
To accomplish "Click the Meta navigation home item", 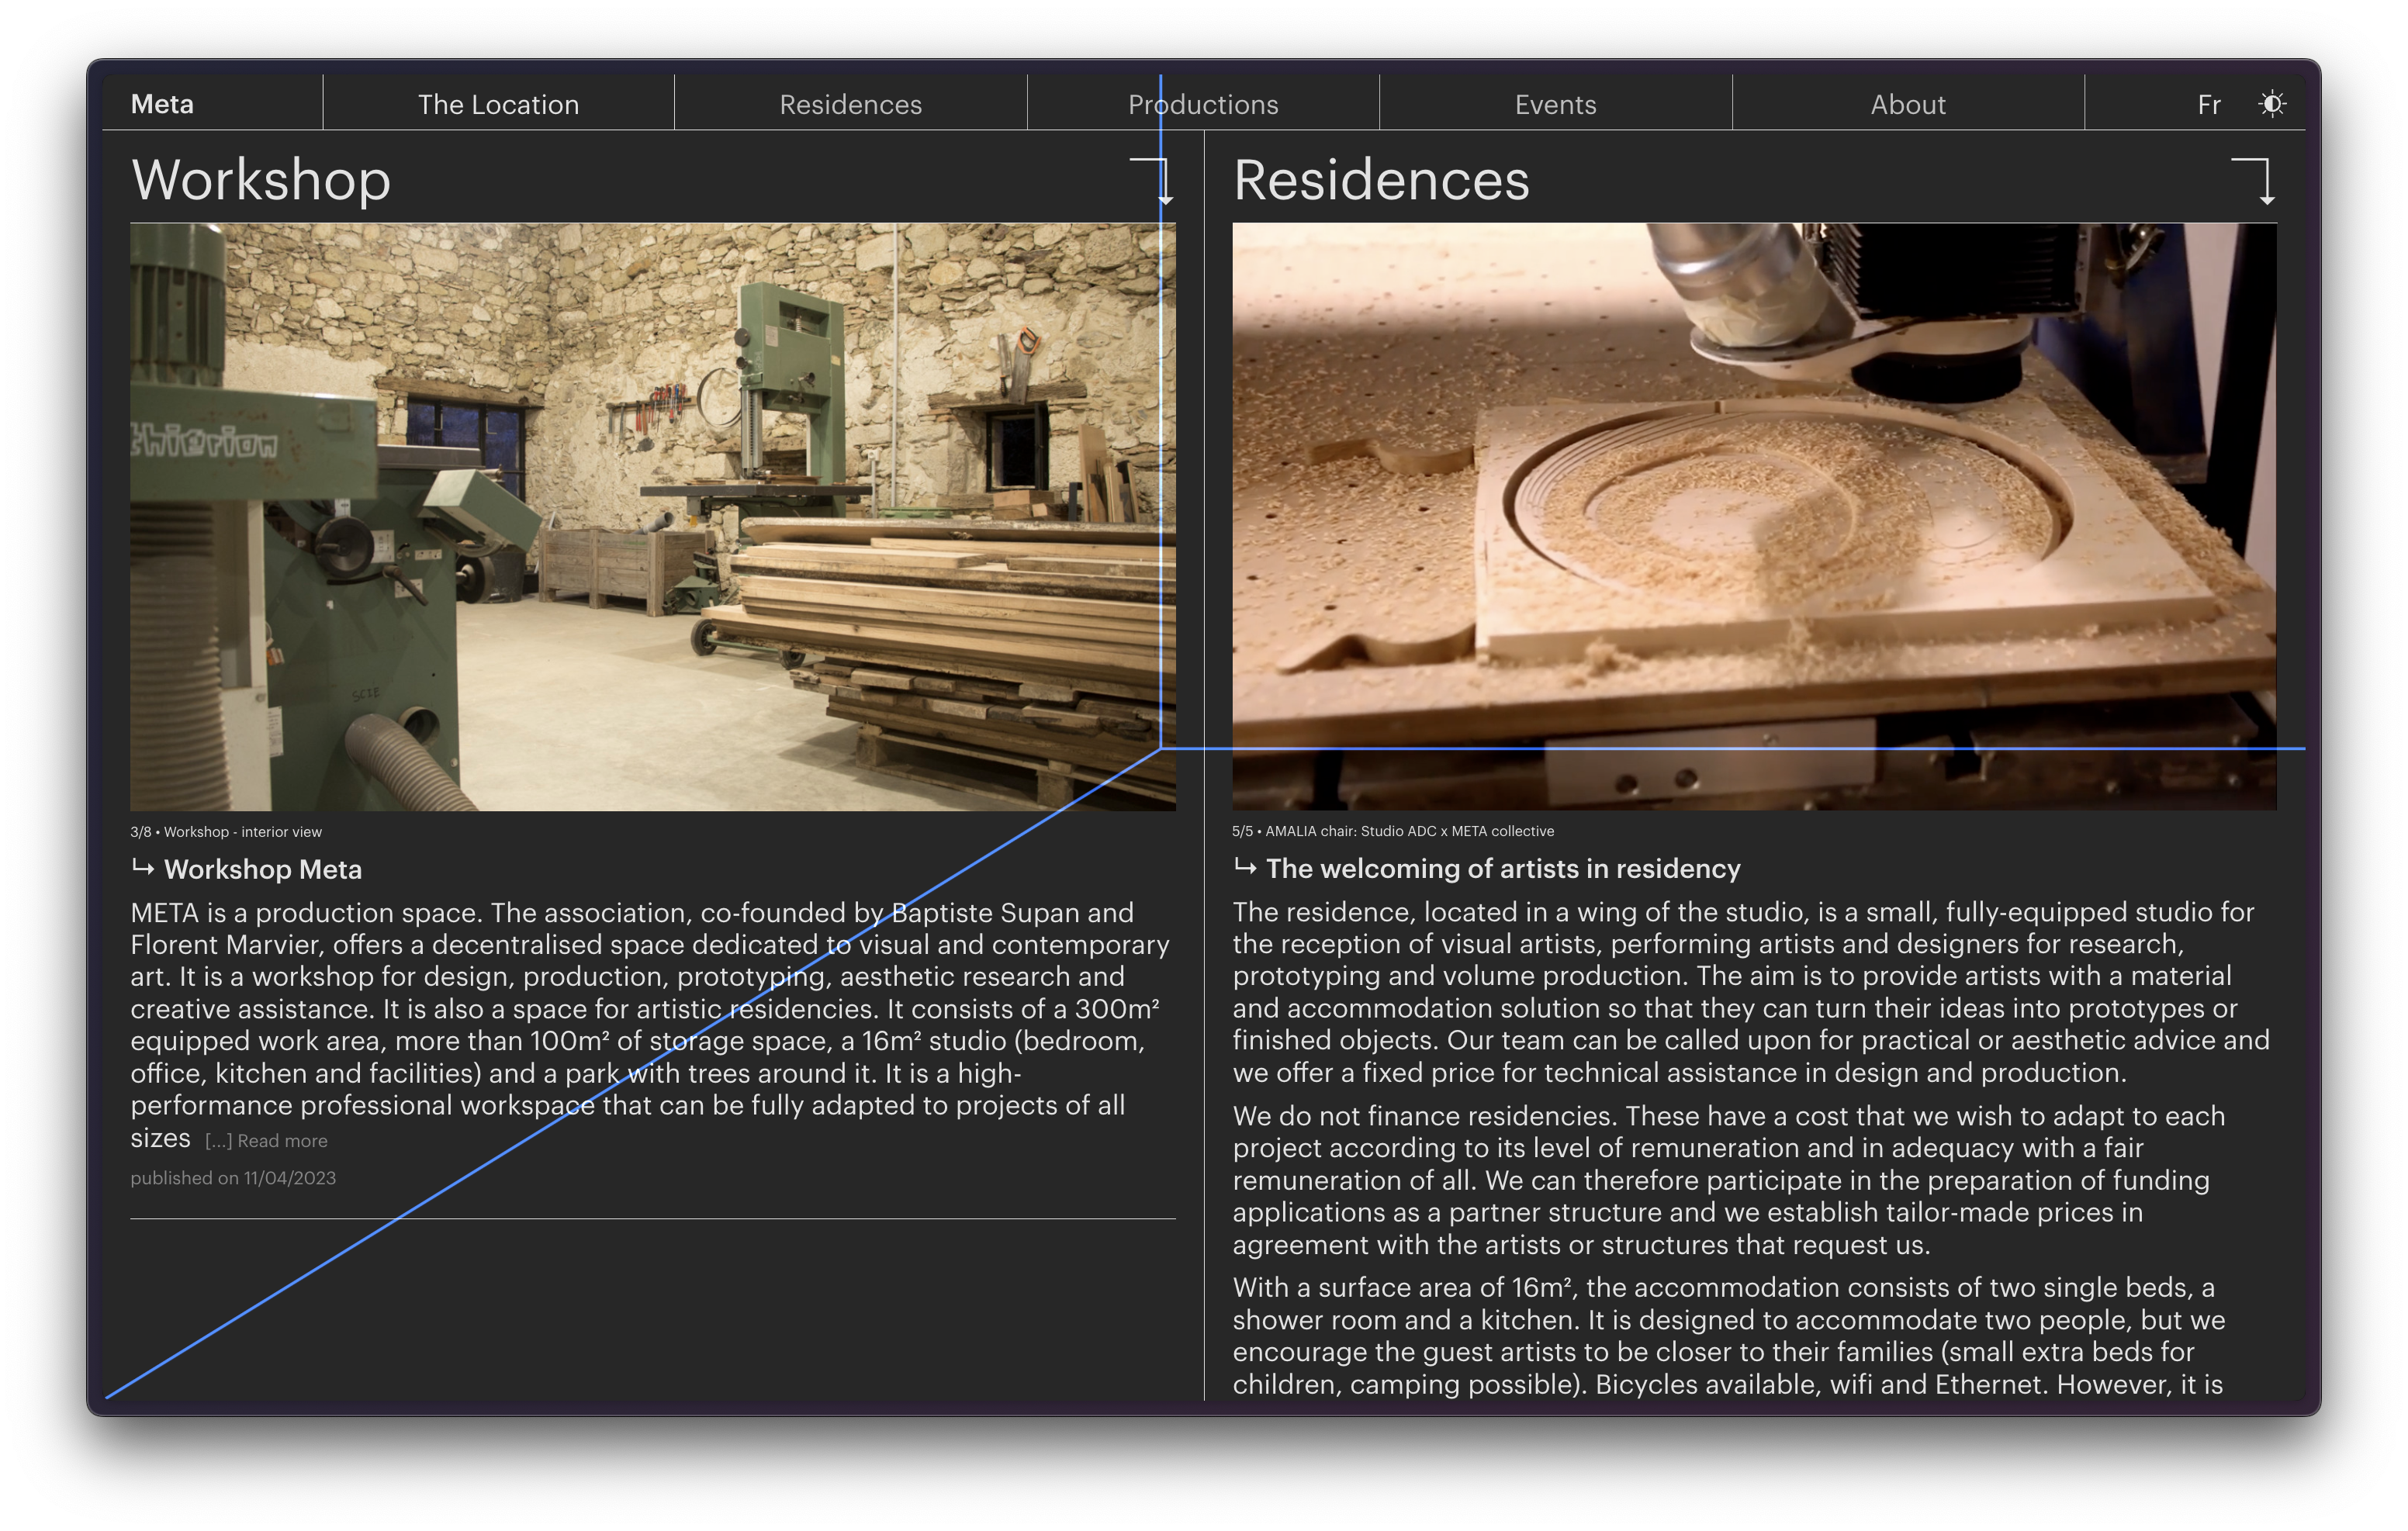I will [163, 102].
